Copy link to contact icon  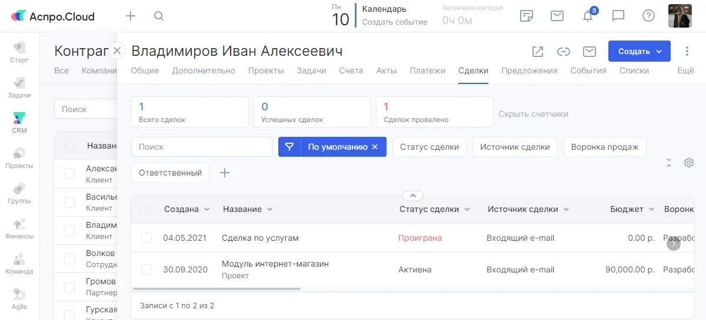pyautogui.click(x=564, y=52)
